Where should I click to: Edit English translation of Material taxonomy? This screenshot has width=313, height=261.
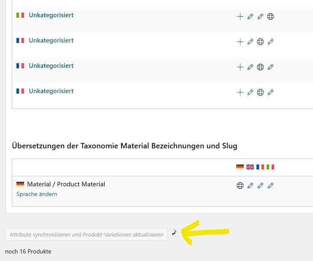point(250,186)
